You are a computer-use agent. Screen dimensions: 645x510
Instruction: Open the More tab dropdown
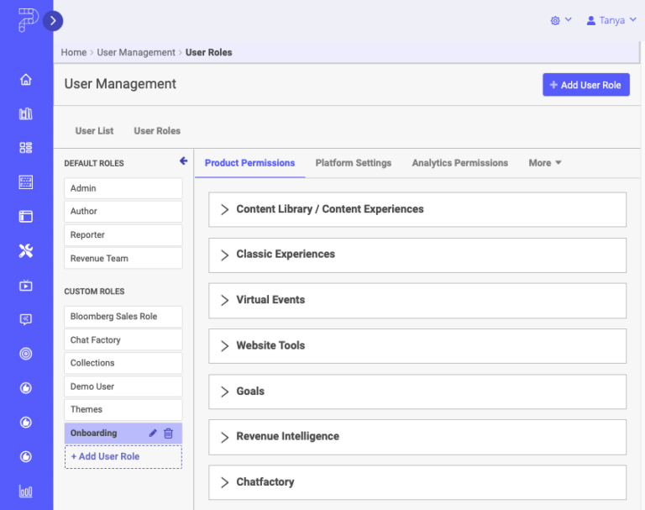pyautogui.click(x=544, y=163)
